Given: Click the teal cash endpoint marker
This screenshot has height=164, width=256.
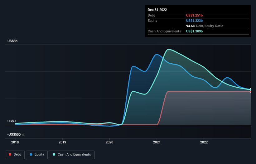Looking at the screenshot, I should point(251,90).
